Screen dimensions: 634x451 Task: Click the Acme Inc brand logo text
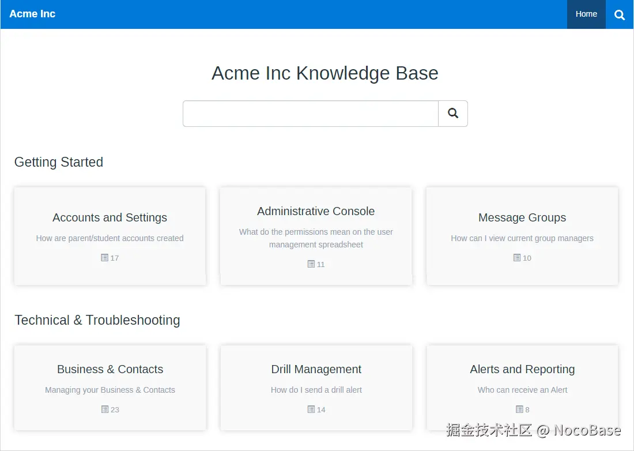pos(32,14)
